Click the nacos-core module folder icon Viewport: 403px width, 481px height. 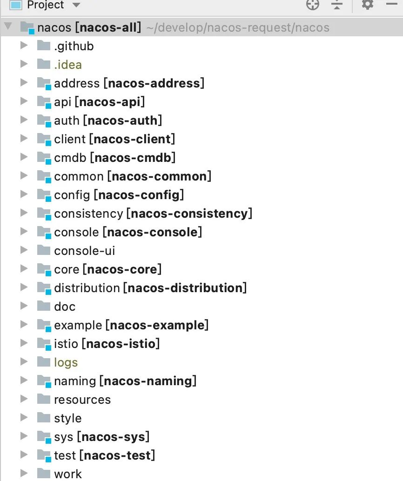(44, 269)
